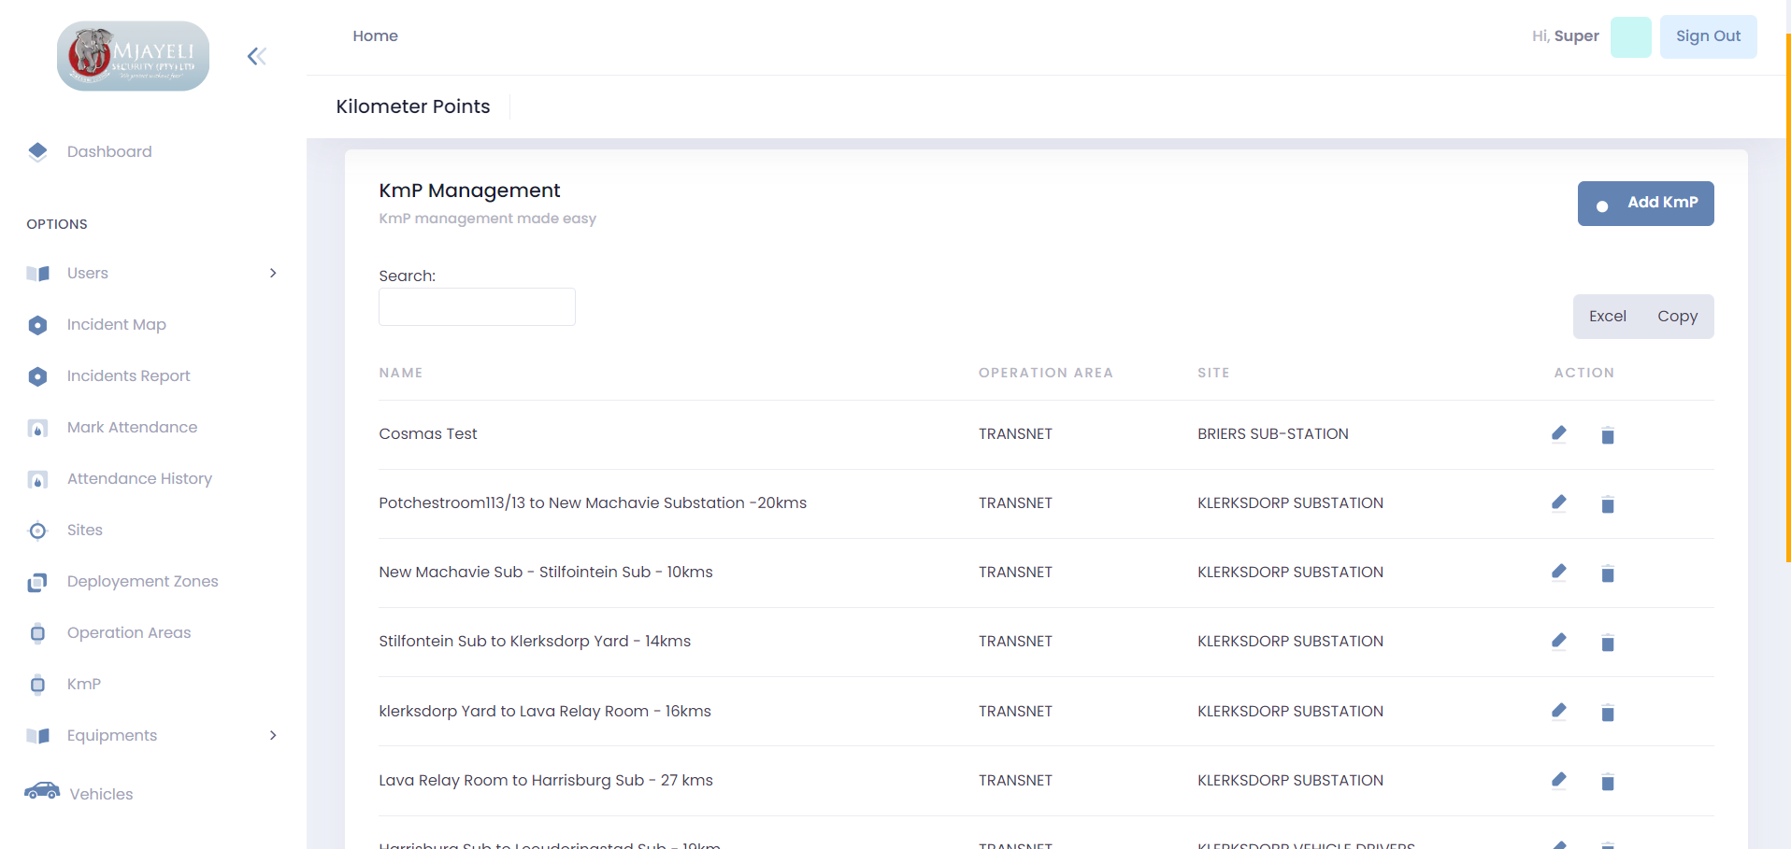1791x849 pixels.
Task: Delete the New Machavie Sub entry
Action: 1607,573
